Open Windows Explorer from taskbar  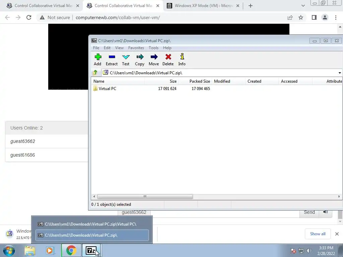(x=30, y=250)
